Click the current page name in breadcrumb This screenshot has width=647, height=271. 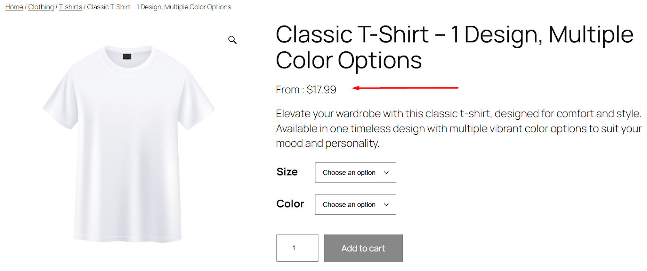click(159, 7)
